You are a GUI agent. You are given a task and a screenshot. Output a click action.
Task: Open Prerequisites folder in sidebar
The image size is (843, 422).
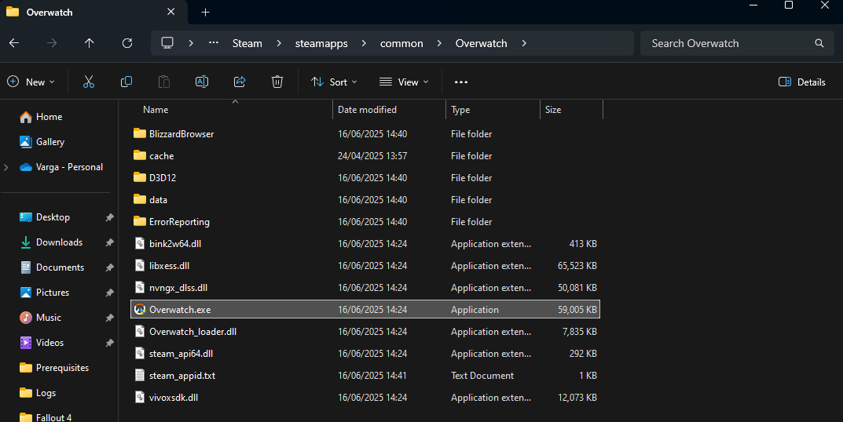pos(54,368)
